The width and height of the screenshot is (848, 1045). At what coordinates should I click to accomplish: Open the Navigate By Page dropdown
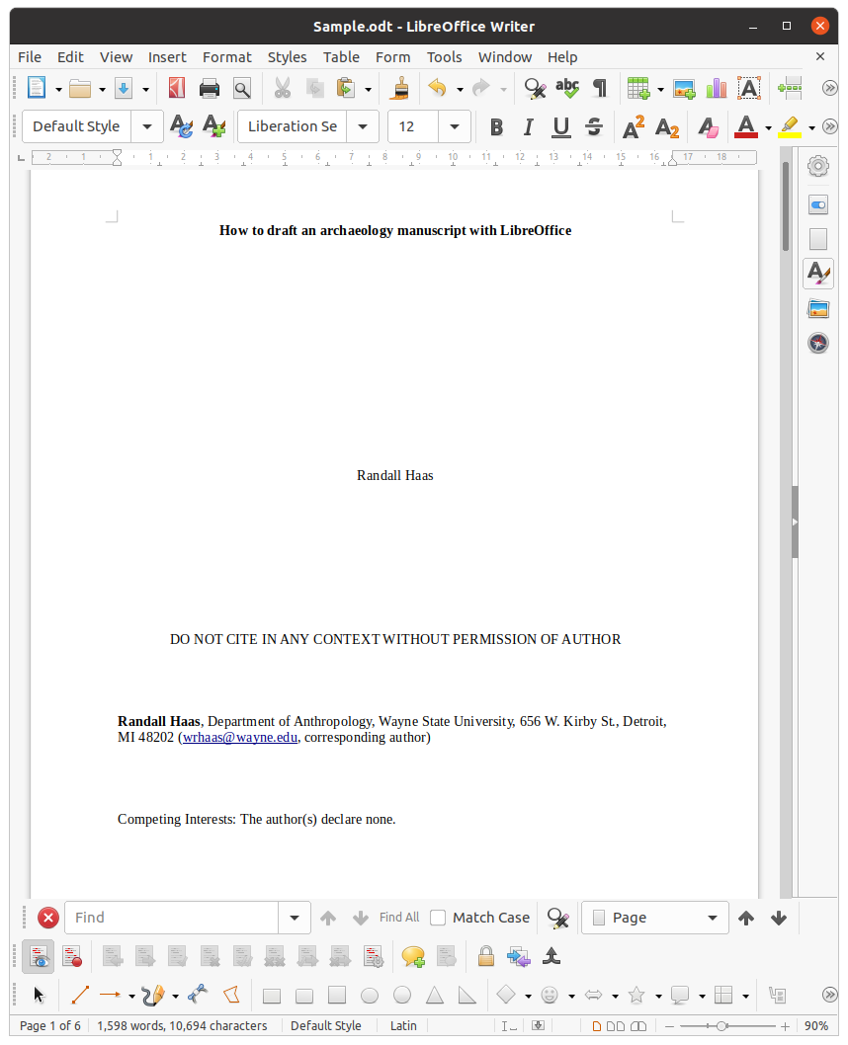tap(654, 918)
